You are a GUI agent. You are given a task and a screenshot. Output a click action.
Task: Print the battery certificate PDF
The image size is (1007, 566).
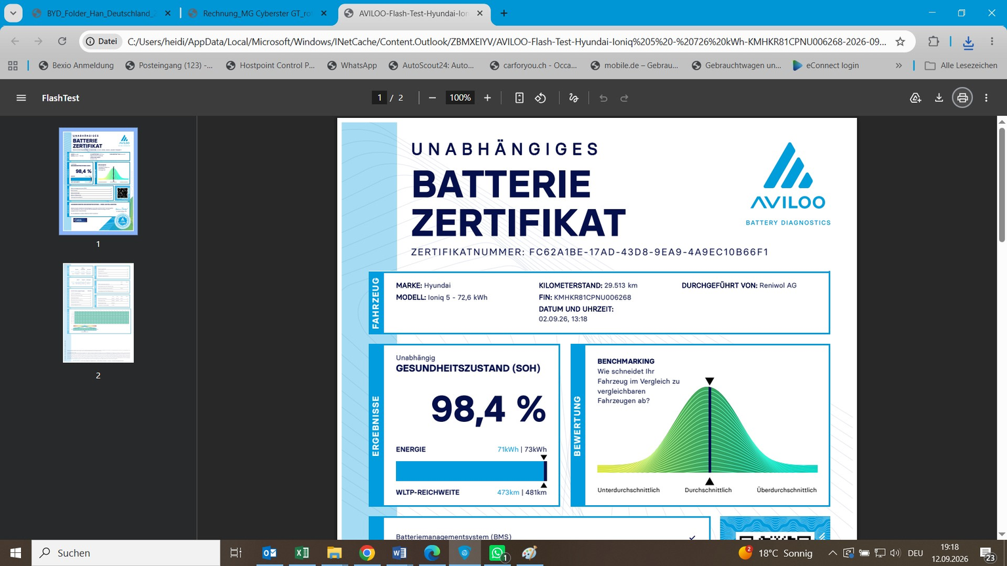click(962, 98)
